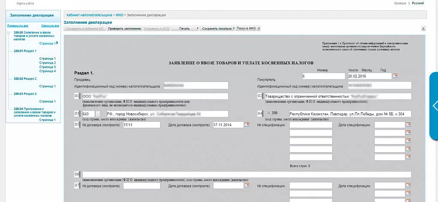
Task: Open Страница 3 under 328.01 Раздел 1
Action: [x=48, y=67]
